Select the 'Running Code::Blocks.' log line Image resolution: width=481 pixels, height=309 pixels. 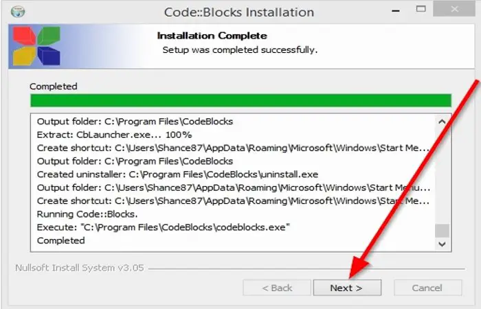tap(87, 214)
